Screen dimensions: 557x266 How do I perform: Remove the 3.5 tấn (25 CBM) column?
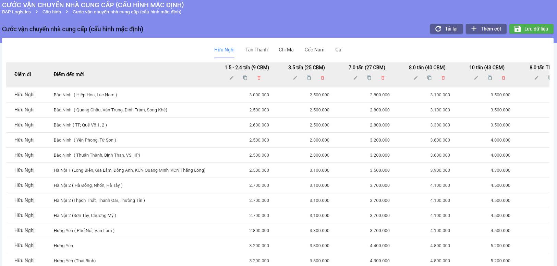click(x=323, y=78)
